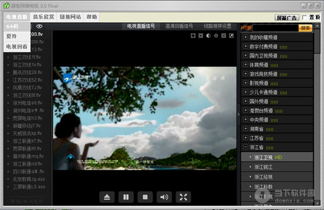Viewport: 324px width, 210px height.
Task: Expand the 数字付费频道 category
Action: click(277, 46)
